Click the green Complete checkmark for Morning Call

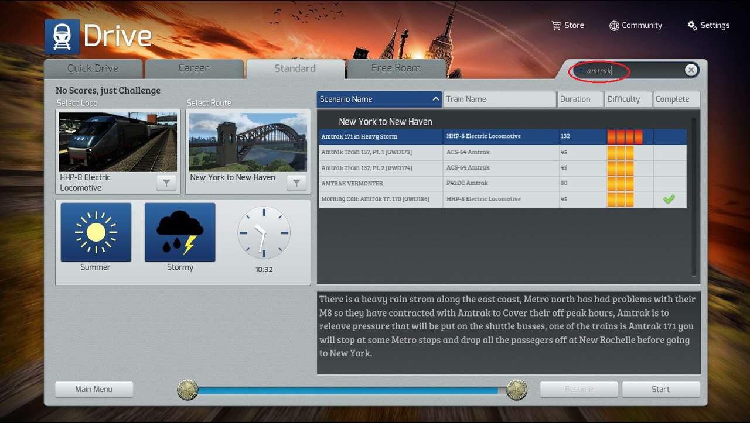(x=669, y=199)
